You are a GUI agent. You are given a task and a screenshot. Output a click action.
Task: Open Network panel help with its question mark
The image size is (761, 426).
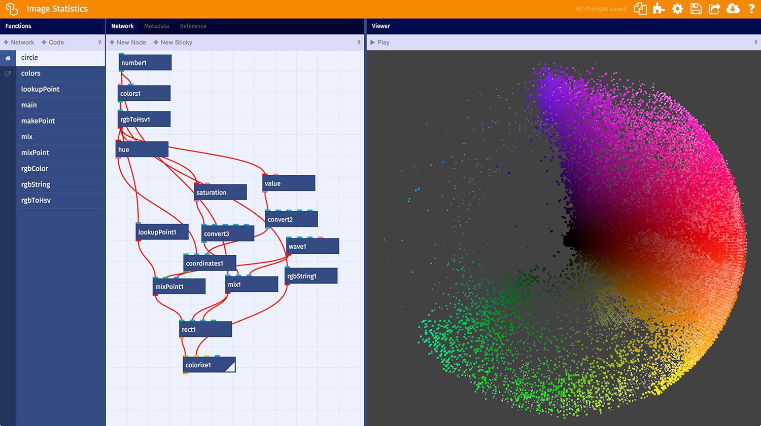coord(359,42)
